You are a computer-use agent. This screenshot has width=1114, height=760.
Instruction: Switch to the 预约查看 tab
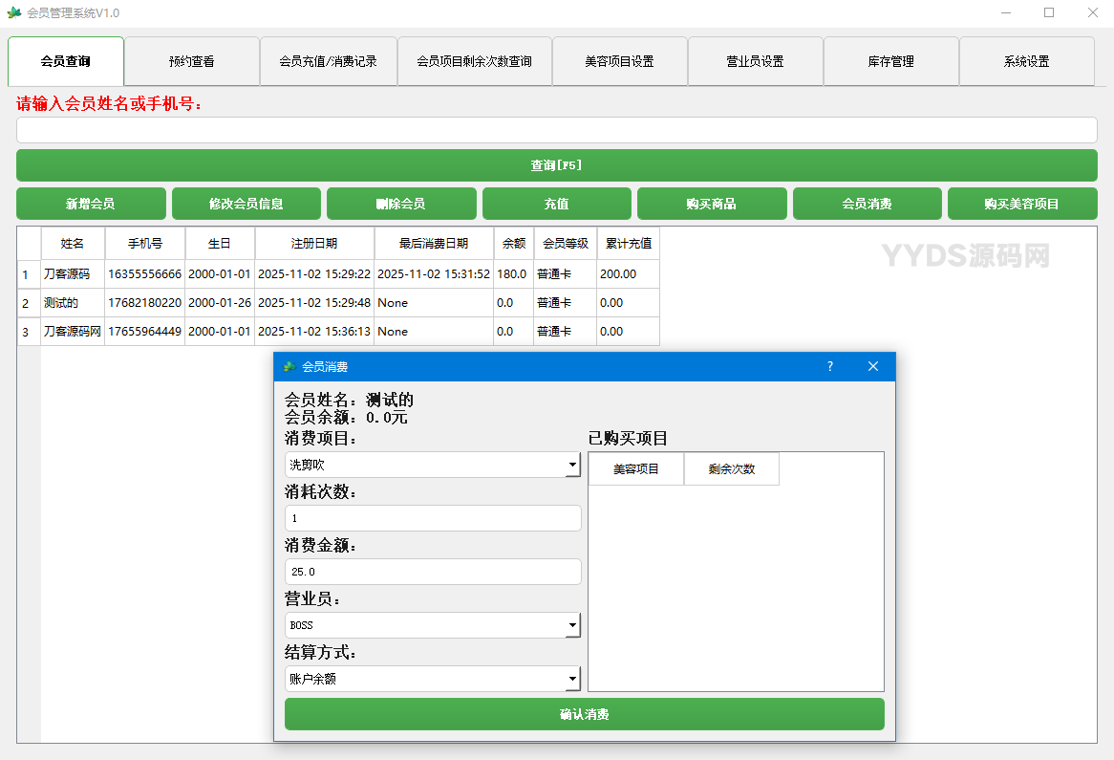pos(192,61)
